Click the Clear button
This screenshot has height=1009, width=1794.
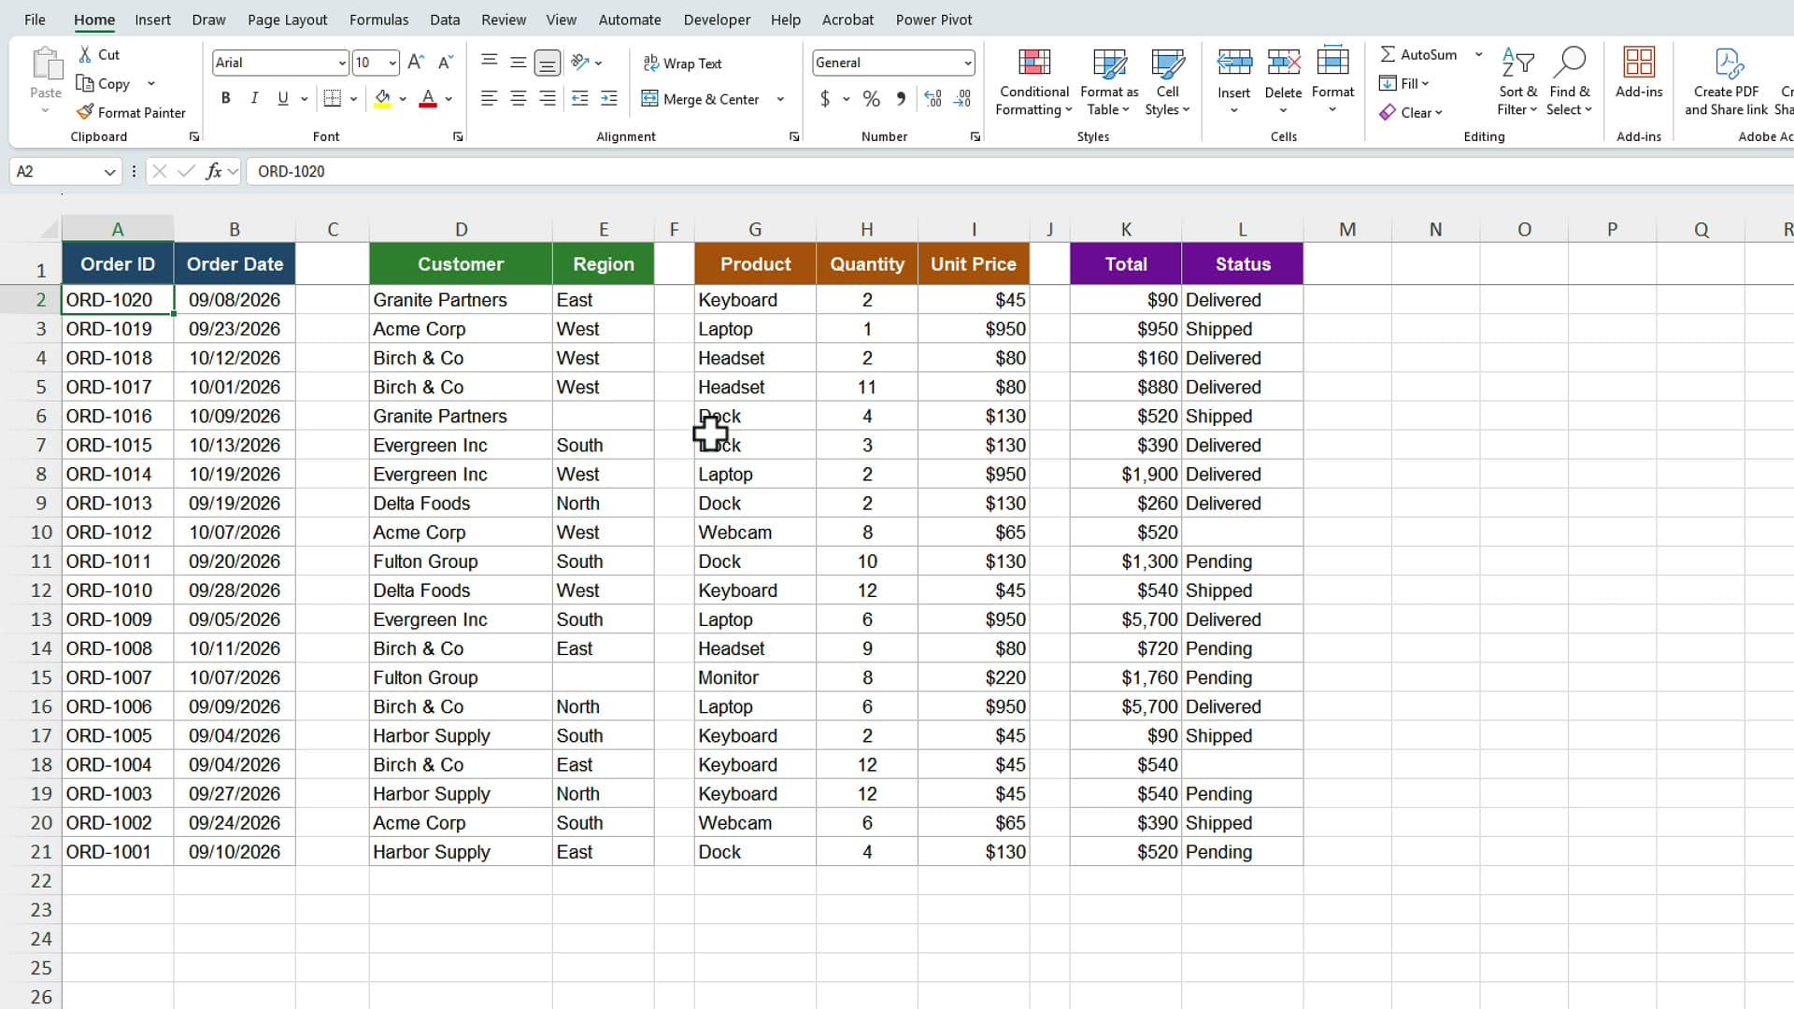pyautogui.click(x=1412, y=112)
